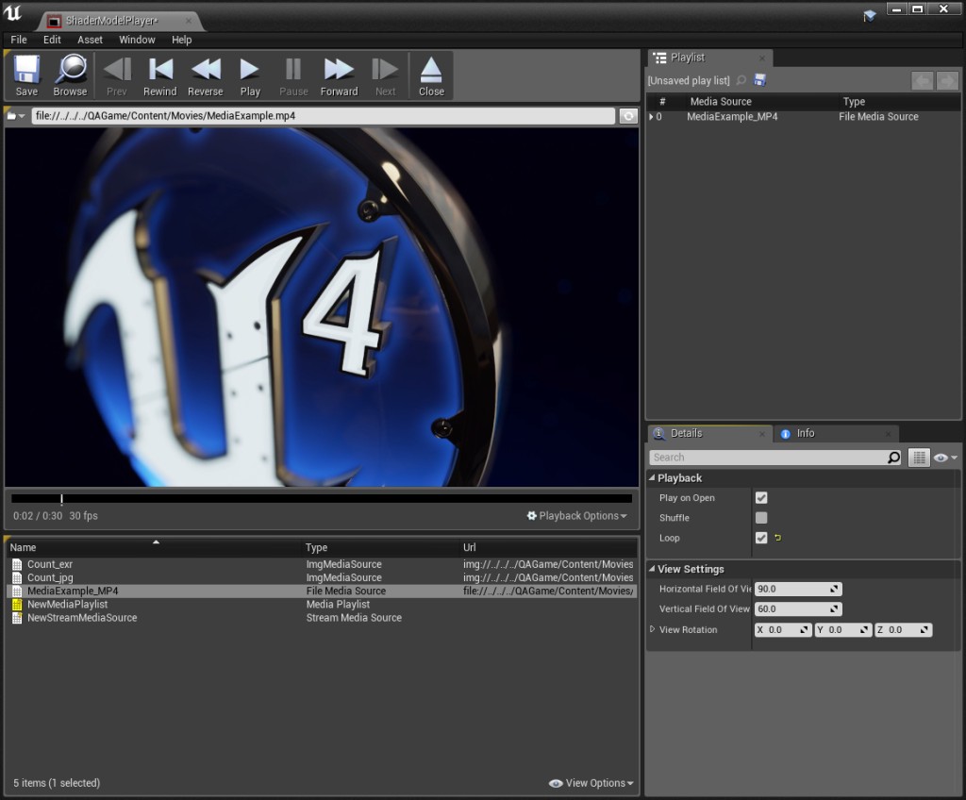Open the Window menu
Viewport: 966px width, 800px height.
pos(137,40)
